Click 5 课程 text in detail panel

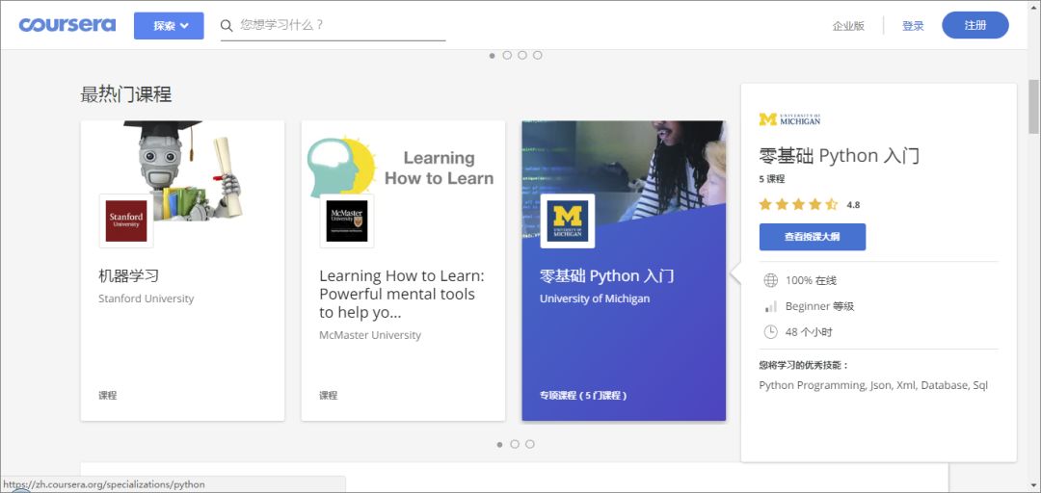(771, 179)
